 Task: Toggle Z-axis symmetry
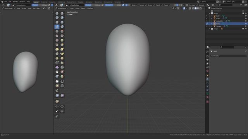pyautogui.click(x=181, y=5)
